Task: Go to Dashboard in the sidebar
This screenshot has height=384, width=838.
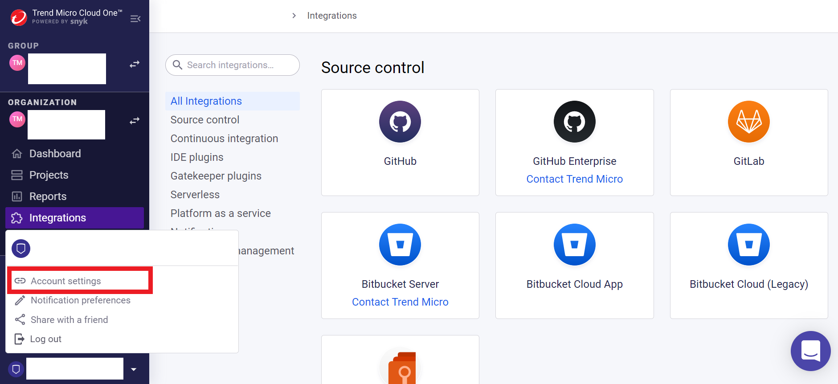Action: [x=55, y=154]
